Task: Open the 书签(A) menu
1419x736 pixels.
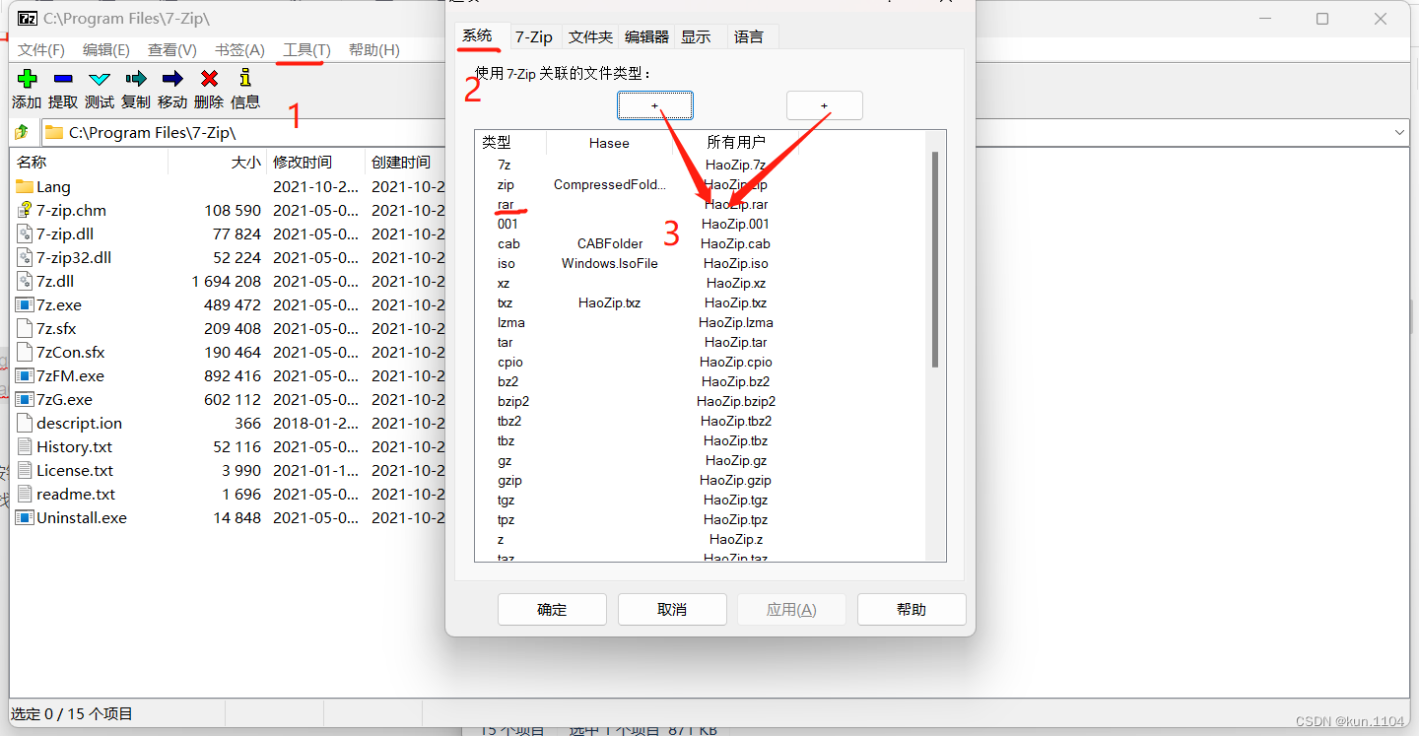Action: (239, 49)
